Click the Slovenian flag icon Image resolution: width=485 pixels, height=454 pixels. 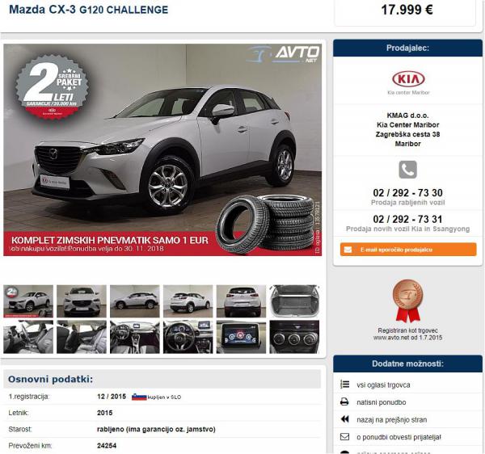(139, 397)
